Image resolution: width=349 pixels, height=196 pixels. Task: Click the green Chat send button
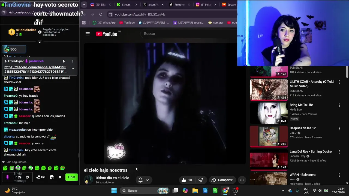pos(72,177)
